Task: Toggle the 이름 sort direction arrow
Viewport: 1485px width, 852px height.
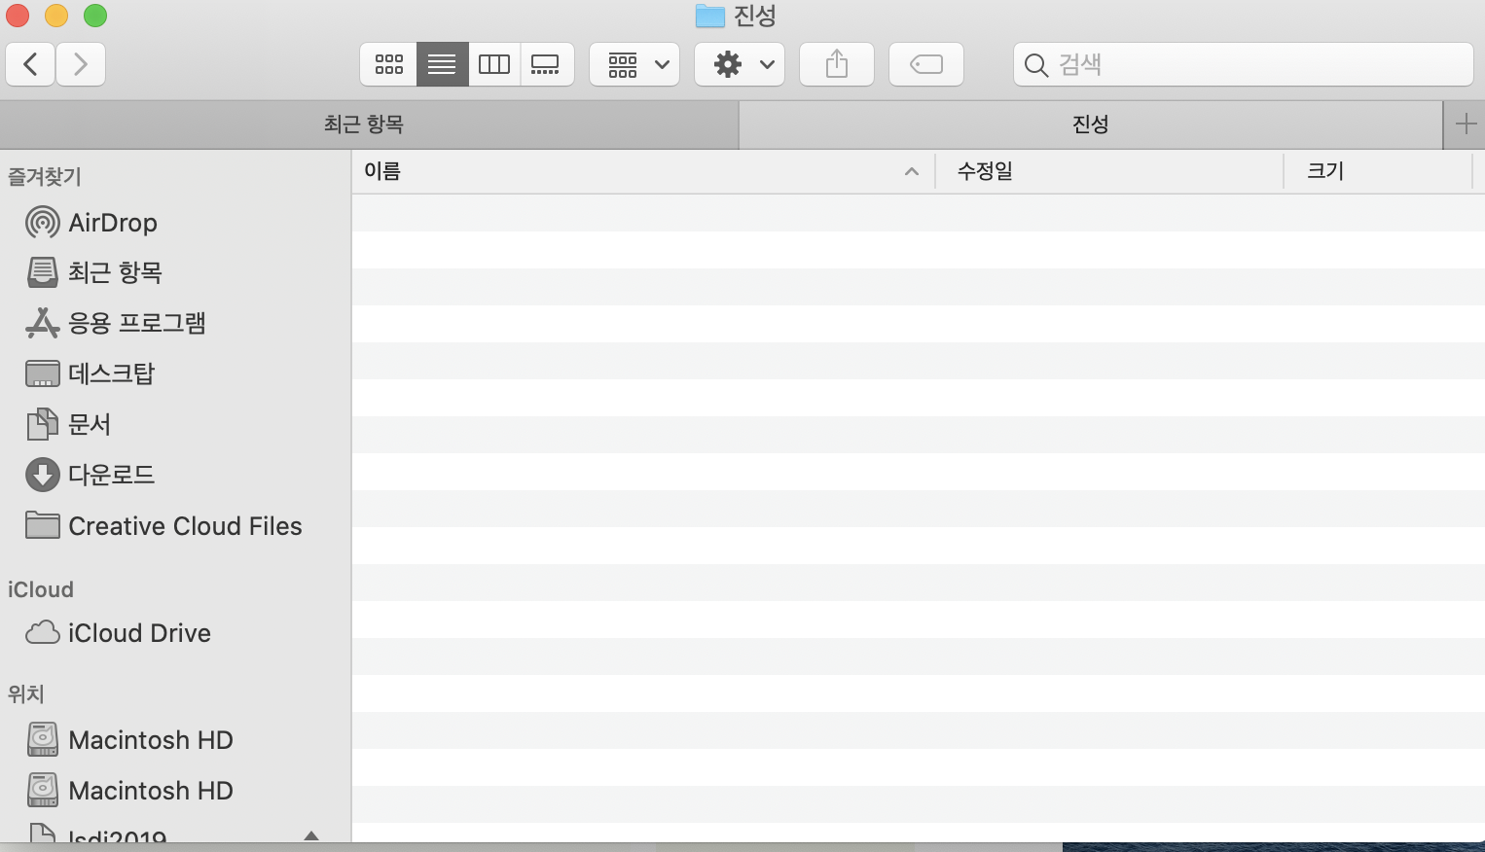Action: click(x=912, y=172)
